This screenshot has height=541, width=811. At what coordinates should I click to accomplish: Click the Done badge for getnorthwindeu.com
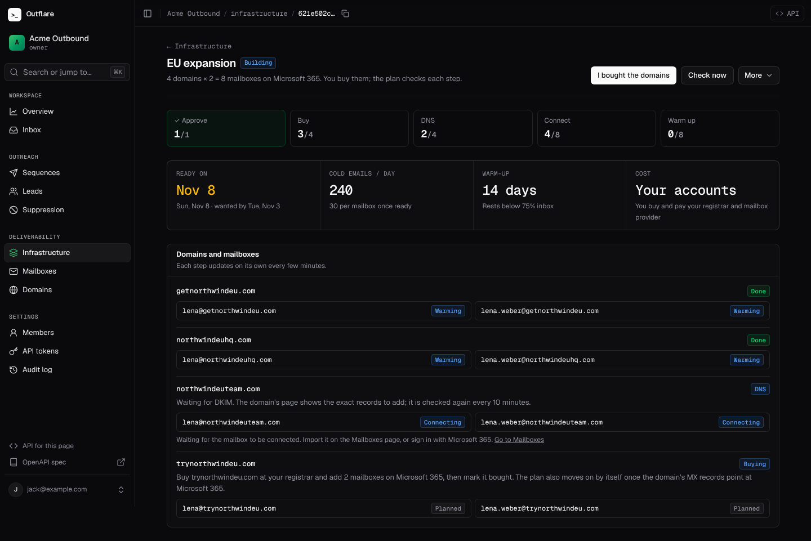click(x=759, y=291)
